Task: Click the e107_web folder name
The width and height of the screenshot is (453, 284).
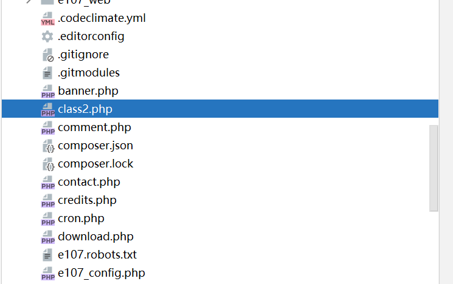Action: click(84, 2)
